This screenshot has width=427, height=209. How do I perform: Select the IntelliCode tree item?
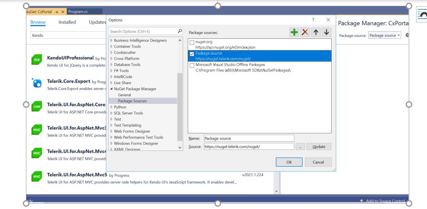coord(123,77)
